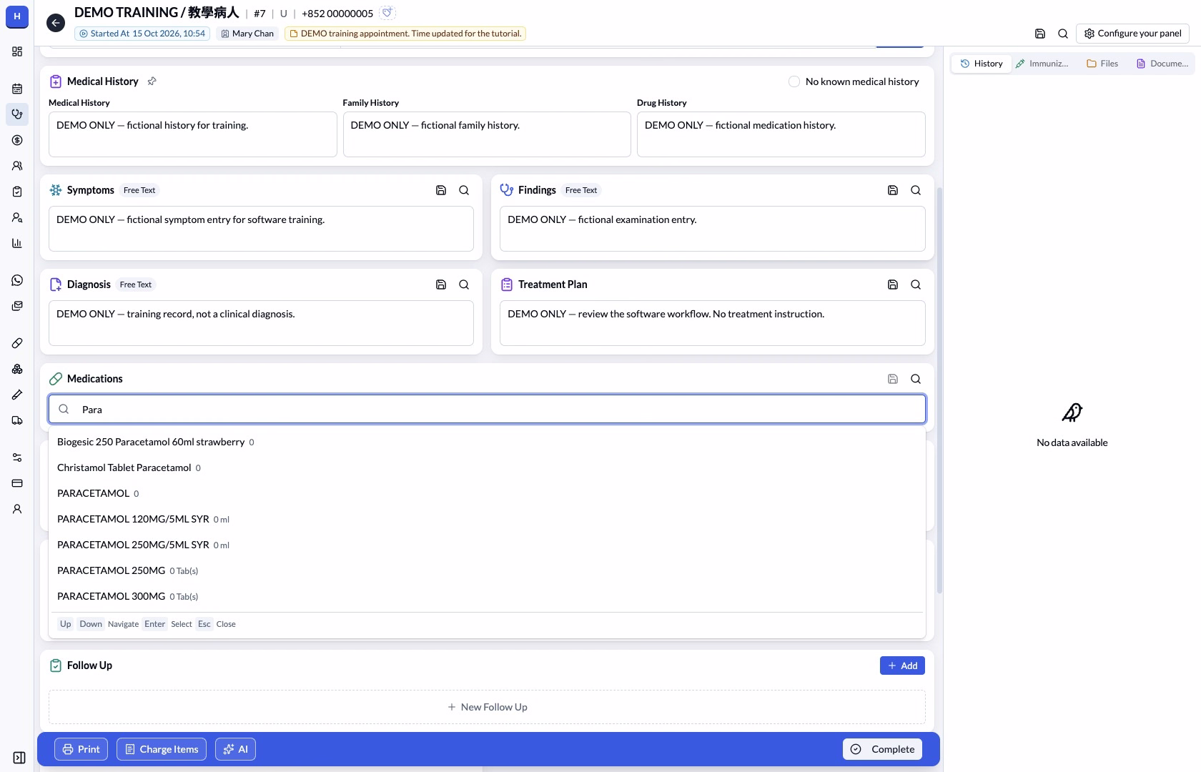The height and width of the screenshot is (772, 1201).
Task: Open the History tab
Action: click(x=982, y=64)
